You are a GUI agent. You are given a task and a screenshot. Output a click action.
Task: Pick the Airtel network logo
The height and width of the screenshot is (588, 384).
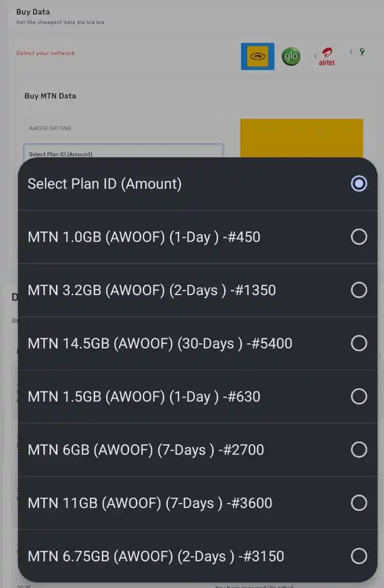tap(327, 57)
